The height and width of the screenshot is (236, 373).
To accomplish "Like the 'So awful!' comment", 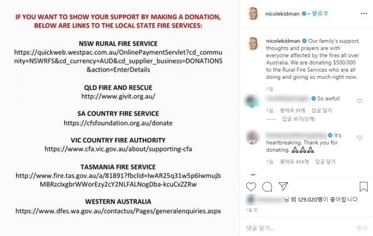I will click(360, 101).
